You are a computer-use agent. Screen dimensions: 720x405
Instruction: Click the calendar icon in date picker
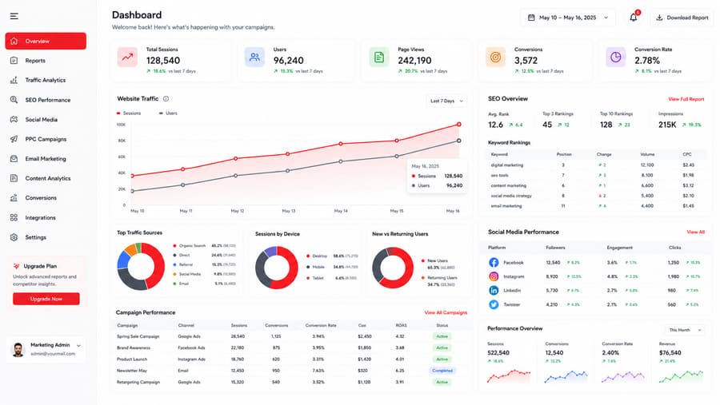point(531,18)
